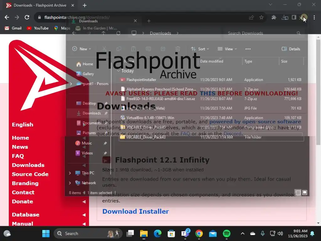This screenshot has width=321, height=241.
Task: Open Spotify from taskbar
Action: tap(226, 233)
